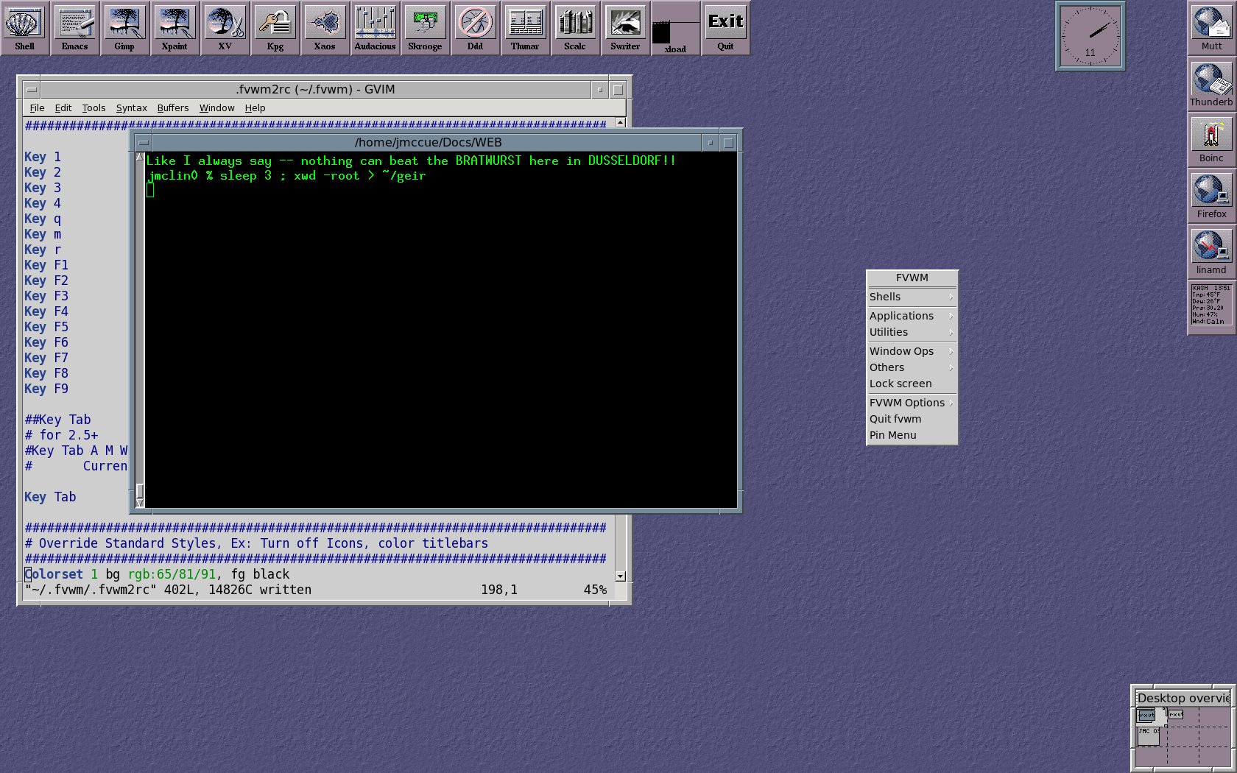Open the Syntax menu in GVIM

132,107
